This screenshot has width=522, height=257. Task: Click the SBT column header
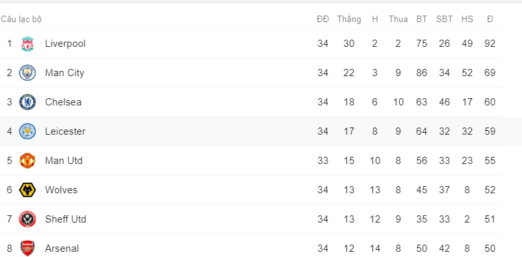tap(445, 19)
